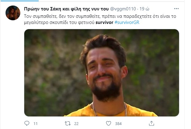The width and height of the screenshot is (191, 129).
Task: Click the retweet arrows icon
Action: (68, 123)
